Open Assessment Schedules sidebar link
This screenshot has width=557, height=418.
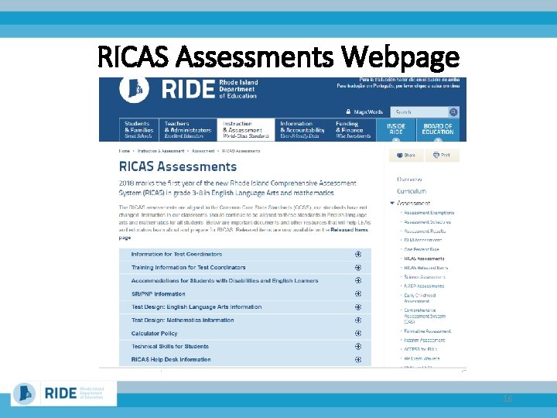pos(427,222)
